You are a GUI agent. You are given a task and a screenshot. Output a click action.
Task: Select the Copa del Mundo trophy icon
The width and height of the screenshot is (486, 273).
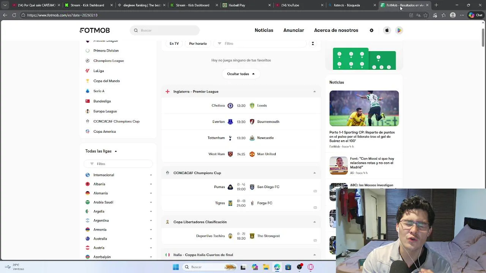pos(88,81)
